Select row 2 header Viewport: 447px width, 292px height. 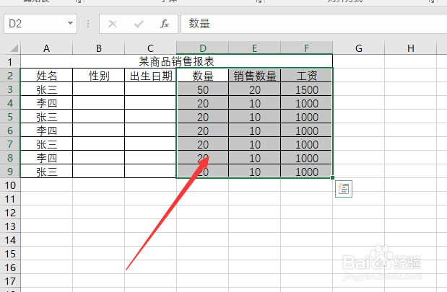point(10,76)
